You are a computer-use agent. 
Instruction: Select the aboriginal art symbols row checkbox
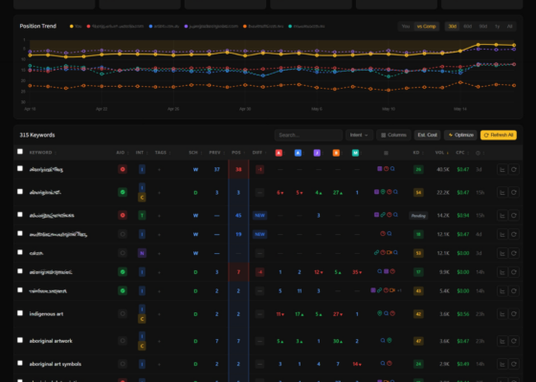point(20,363)
